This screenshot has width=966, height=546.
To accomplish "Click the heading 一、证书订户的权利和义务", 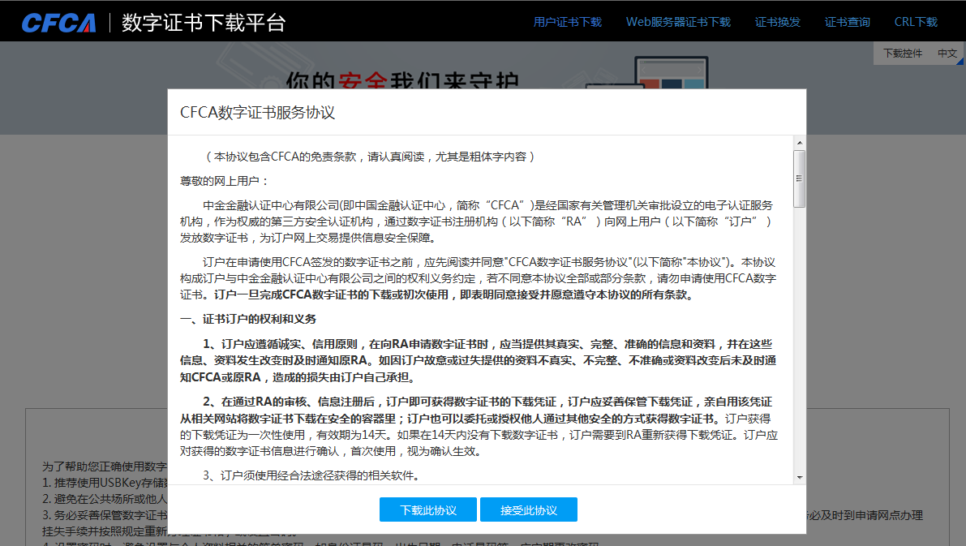I will (248, 319).
